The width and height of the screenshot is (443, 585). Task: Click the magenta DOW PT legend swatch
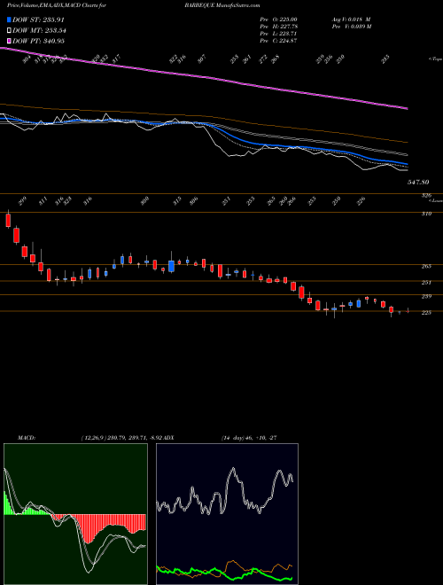click(x=9, y=41)
